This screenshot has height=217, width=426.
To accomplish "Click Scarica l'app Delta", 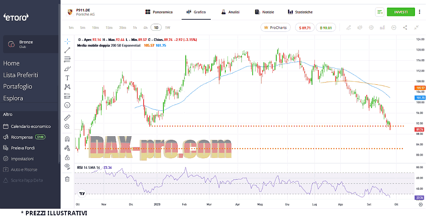I will pyautogui.click(x=23, y=181).
